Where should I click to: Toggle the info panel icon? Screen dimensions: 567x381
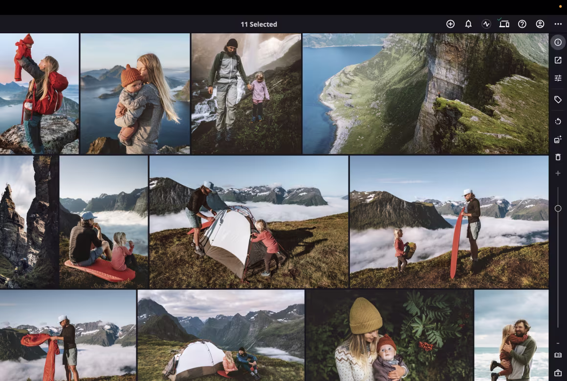tap(558, 42)
